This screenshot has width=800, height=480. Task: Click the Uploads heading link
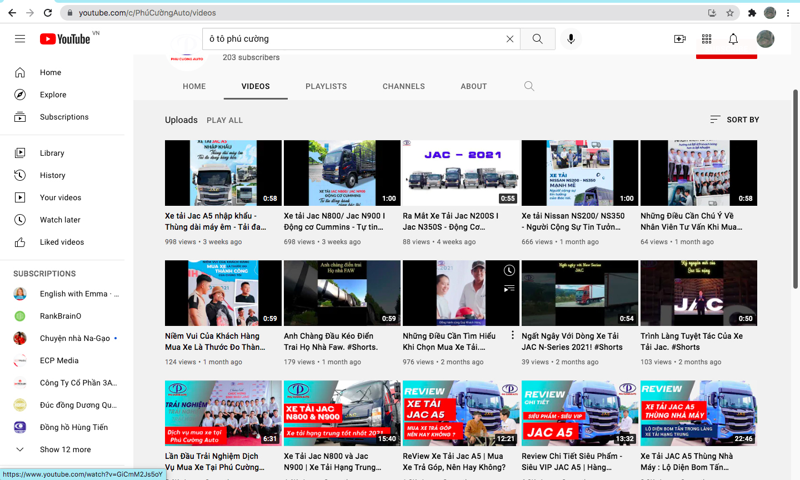coord(181,120)
